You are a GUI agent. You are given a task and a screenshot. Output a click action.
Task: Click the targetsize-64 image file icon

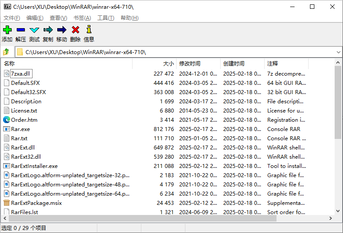point(7,193)
